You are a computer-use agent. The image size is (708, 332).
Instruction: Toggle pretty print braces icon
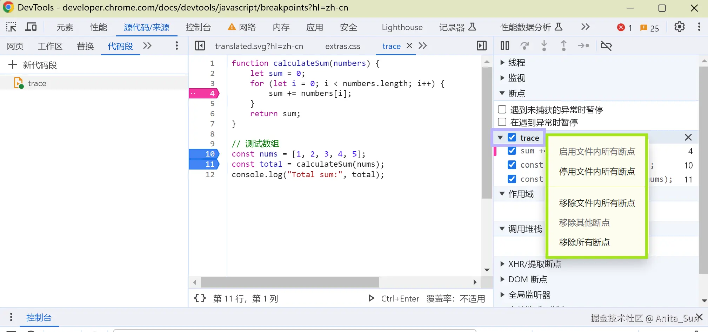click(x=200, y=298)
